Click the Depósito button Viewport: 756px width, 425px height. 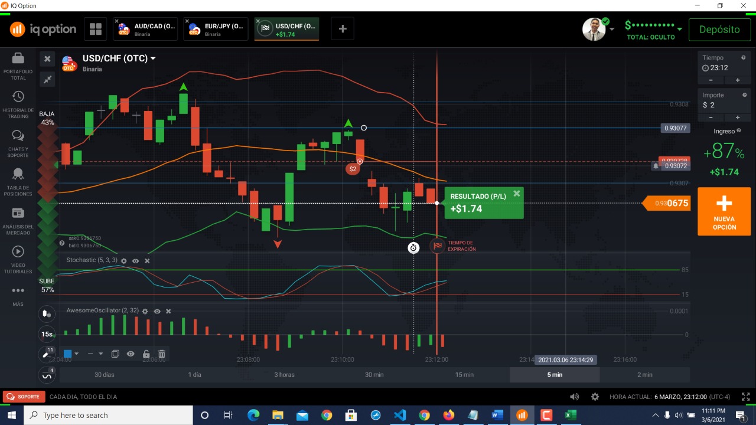pyautogui.click(x=719, y=30)
